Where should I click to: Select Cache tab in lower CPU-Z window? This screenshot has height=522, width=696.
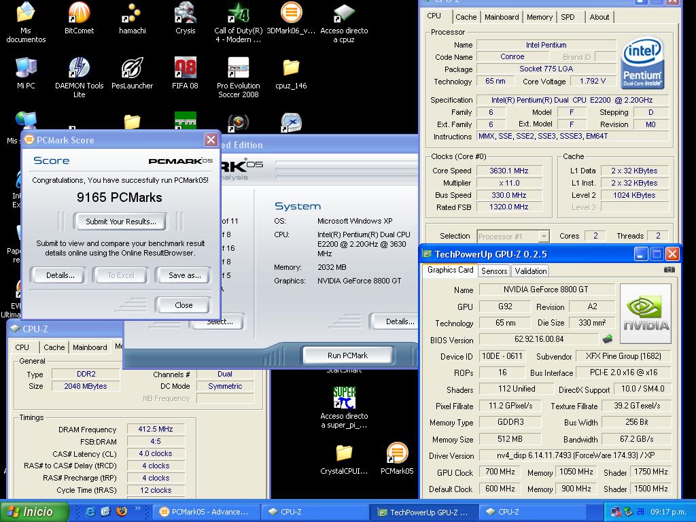click(x=54, y=347)
